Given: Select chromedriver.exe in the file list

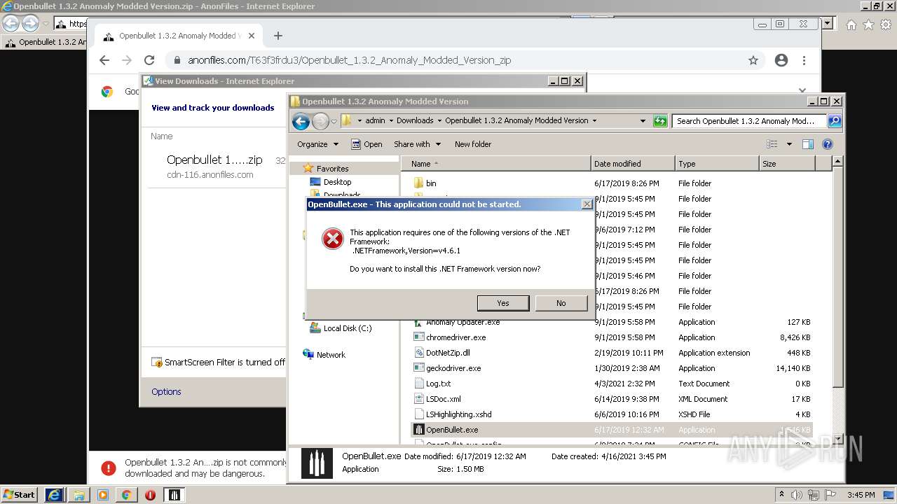Looking at the screenshot, I should pos(456,337).
